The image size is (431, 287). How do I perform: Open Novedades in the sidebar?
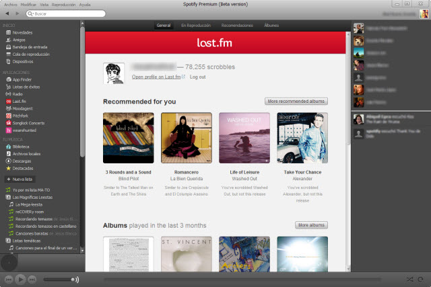22,32
